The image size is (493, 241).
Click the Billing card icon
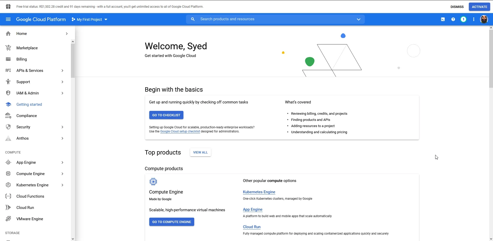pyautogui.click(x=8, y=59)
